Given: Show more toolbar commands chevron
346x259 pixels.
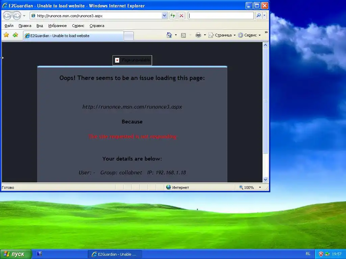Looking at the screenshot, I should click(x=266, y=32).
